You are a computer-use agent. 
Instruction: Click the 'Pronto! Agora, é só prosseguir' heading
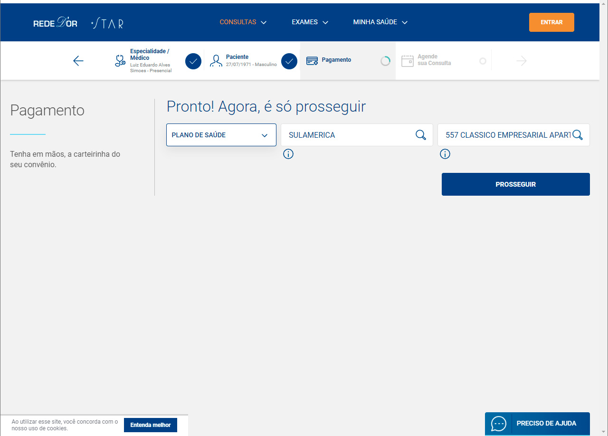coord(266,106)
